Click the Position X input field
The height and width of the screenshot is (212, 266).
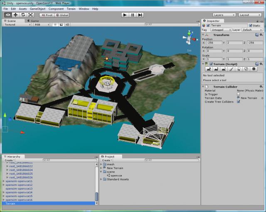click(x=214, y=43)
